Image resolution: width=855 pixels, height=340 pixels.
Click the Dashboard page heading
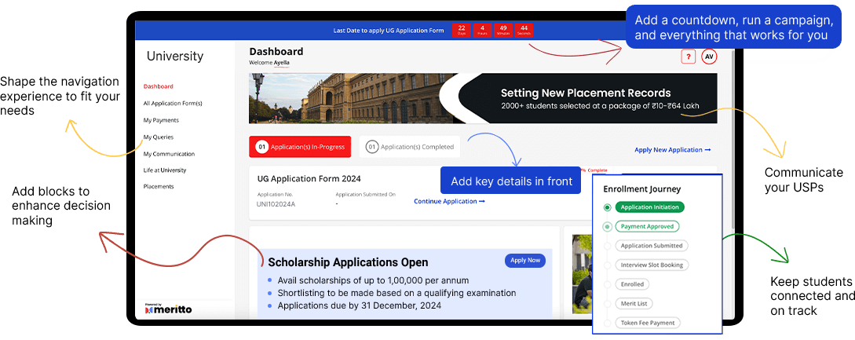click(276, 51)
